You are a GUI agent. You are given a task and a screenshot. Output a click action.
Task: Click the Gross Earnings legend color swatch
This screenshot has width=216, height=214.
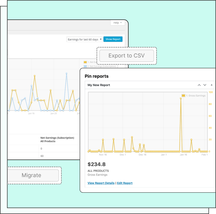pos(183,95)
